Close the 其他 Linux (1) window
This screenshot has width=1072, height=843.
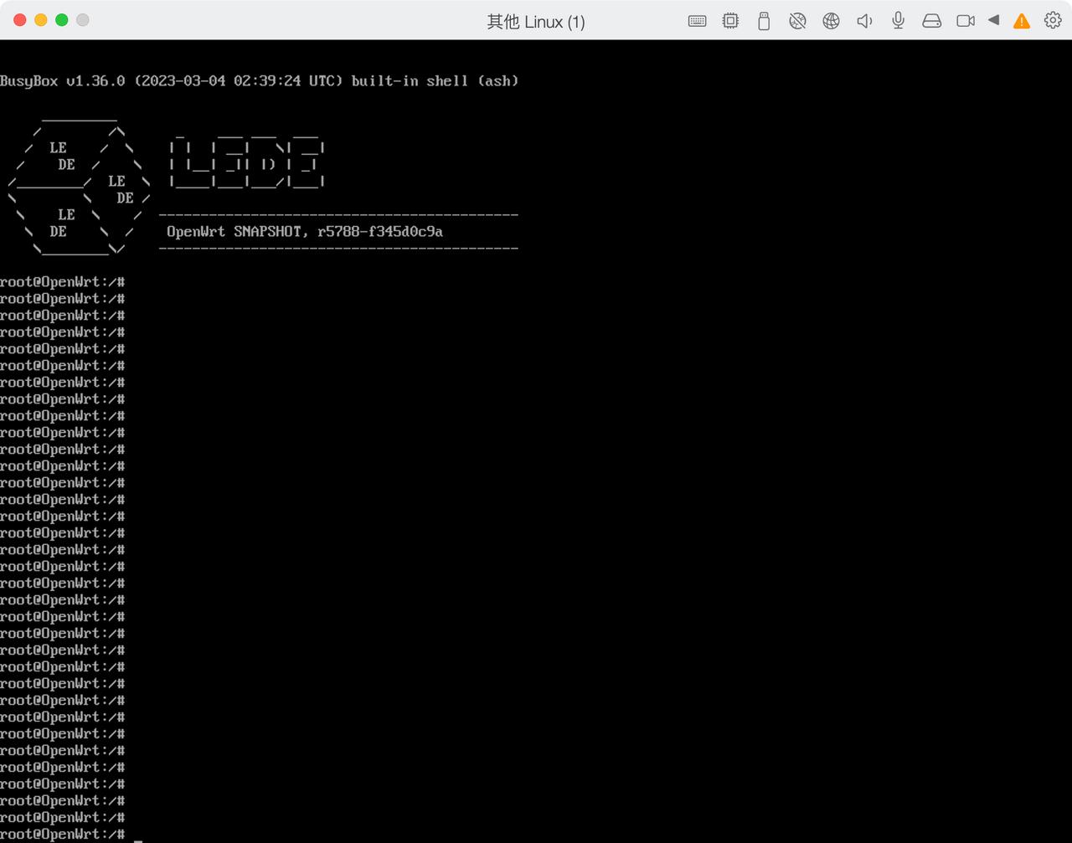20,20
